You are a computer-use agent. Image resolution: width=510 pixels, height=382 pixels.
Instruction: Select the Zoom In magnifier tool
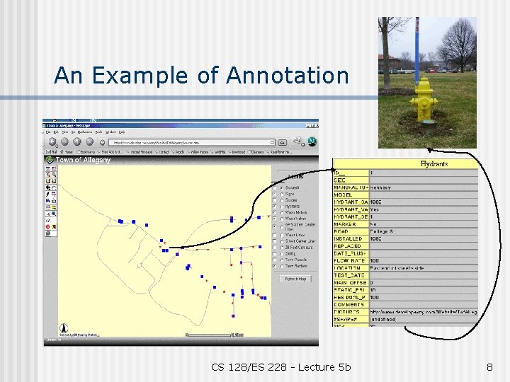[x=48, y=175]
